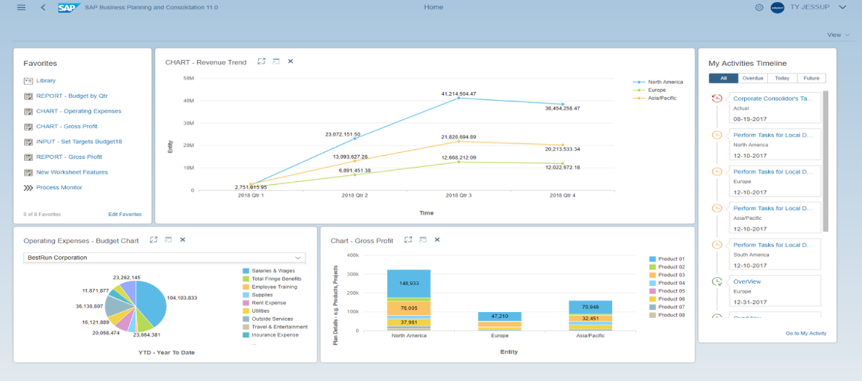
Task: Remove the Operating Expenses chart tile
Action: 182,240
